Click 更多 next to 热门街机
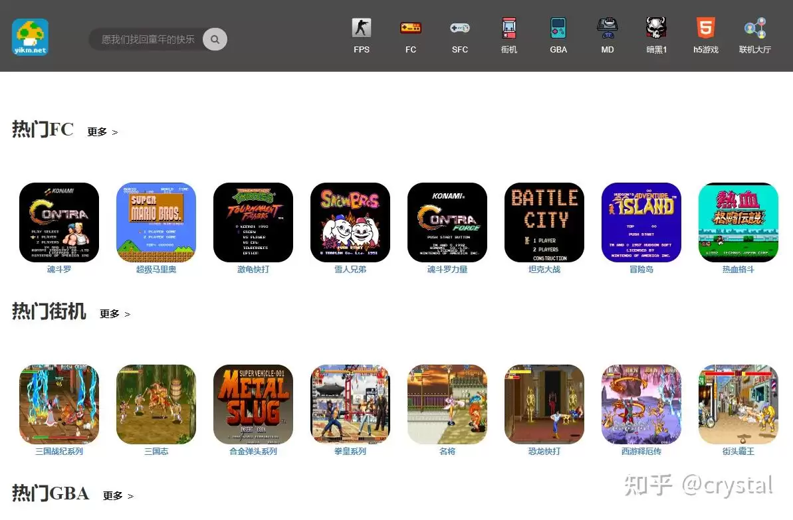 coord(115,314)
